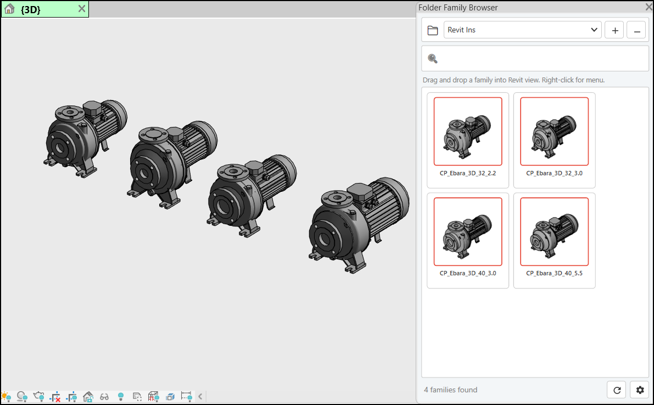This screenshot has height=405, width=654.
Task: Open the Revit Ins folder dropdown
Action: tap(522, 30)
